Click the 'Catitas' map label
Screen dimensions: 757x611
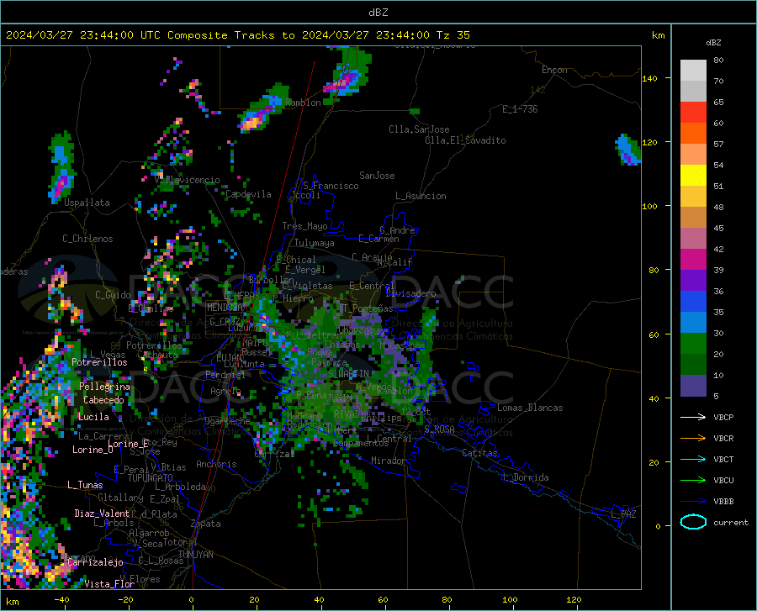point(479,453)
